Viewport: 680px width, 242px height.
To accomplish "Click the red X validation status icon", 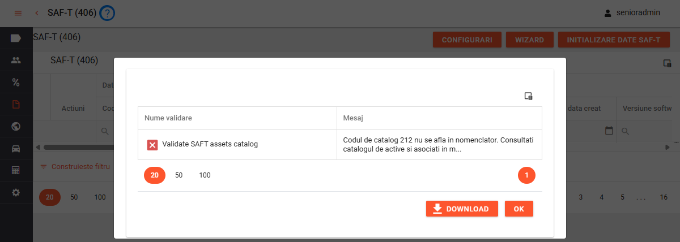I will click(152, 145).
